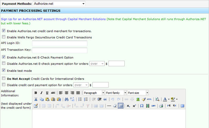Click the Insert Image tree icon

point(138,99)
